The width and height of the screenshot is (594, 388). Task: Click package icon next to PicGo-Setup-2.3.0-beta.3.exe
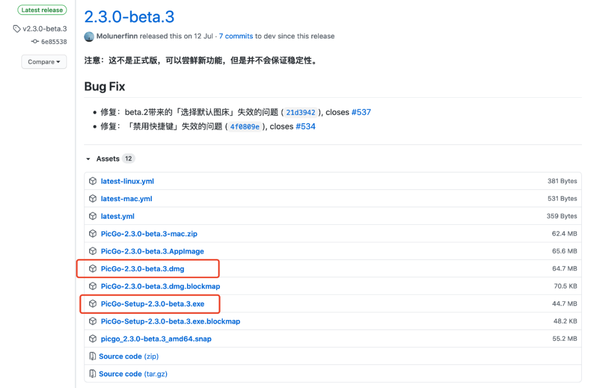pos(93,304)
